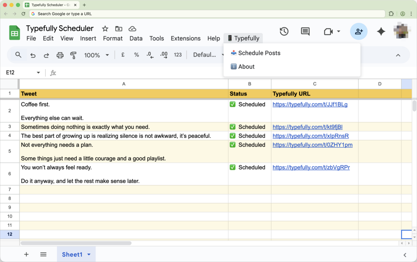Screen dimensions: 417x262
Task: Undo the last action
Action: pyautogui.click(x=33, y=55)
